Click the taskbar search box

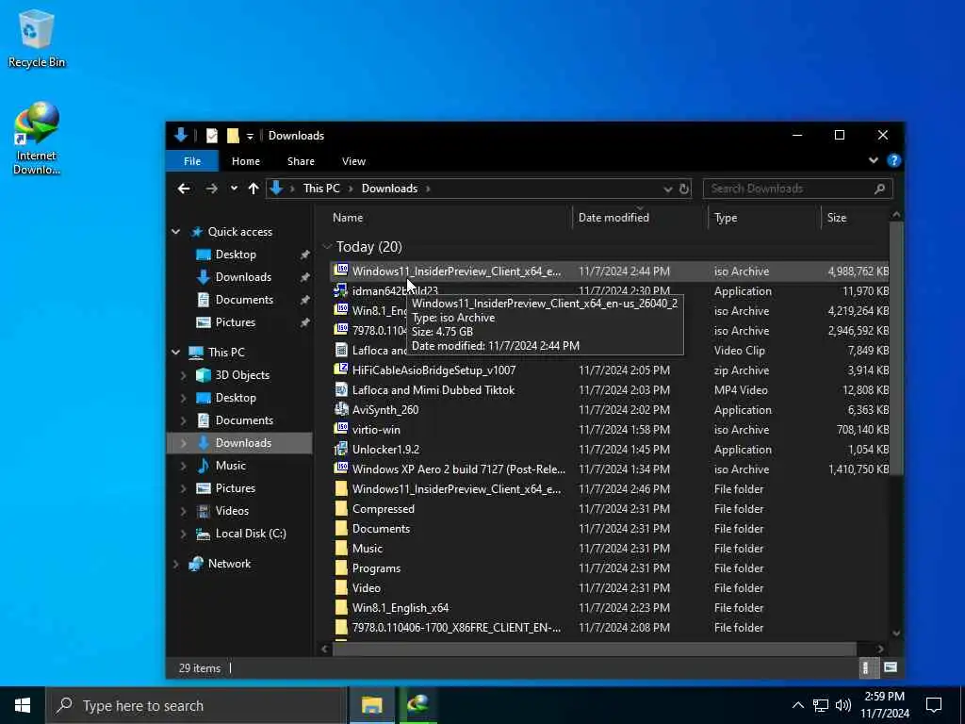[196, 705]
